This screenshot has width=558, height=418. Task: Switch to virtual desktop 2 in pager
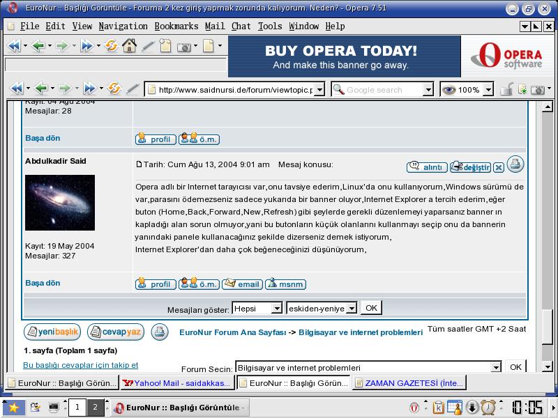(x=96, y=408)
